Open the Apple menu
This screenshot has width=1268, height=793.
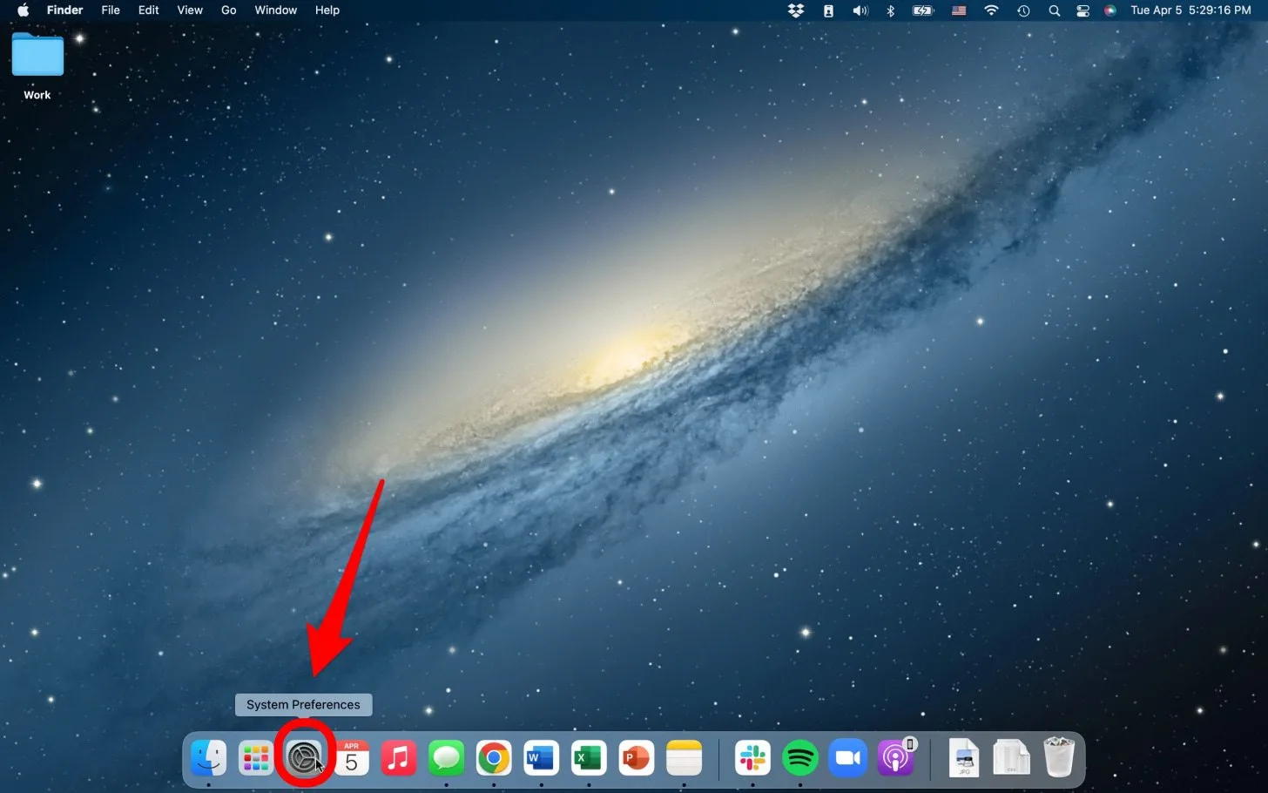coord(24,10)
